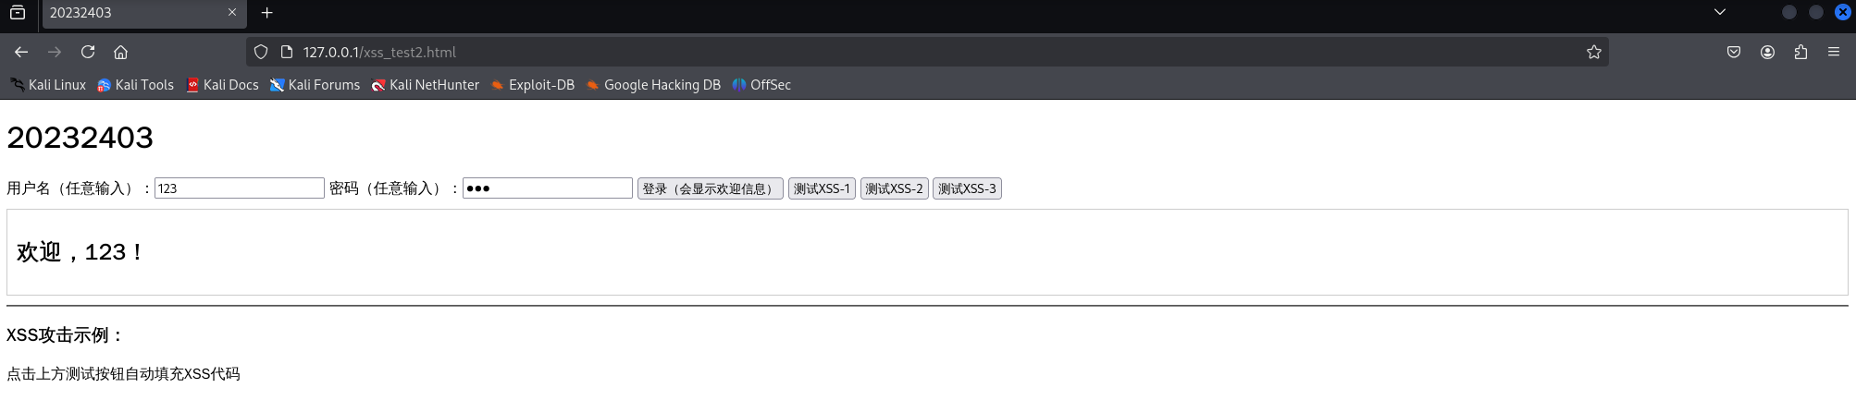Open a new tab with plus icon
1856x400 pixels.
(267, 13)
